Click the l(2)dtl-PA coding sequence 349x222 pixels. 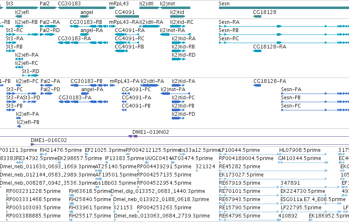click(x=150, y=85)
